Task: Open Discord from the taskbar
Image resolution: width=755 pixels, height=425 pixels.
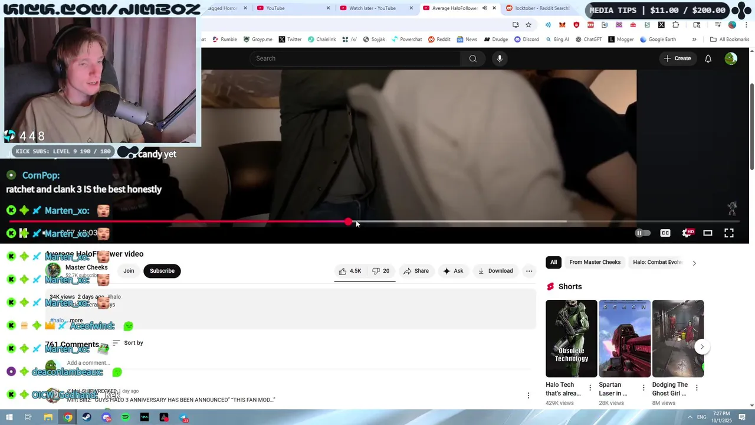Action: (x=106, y=417)
